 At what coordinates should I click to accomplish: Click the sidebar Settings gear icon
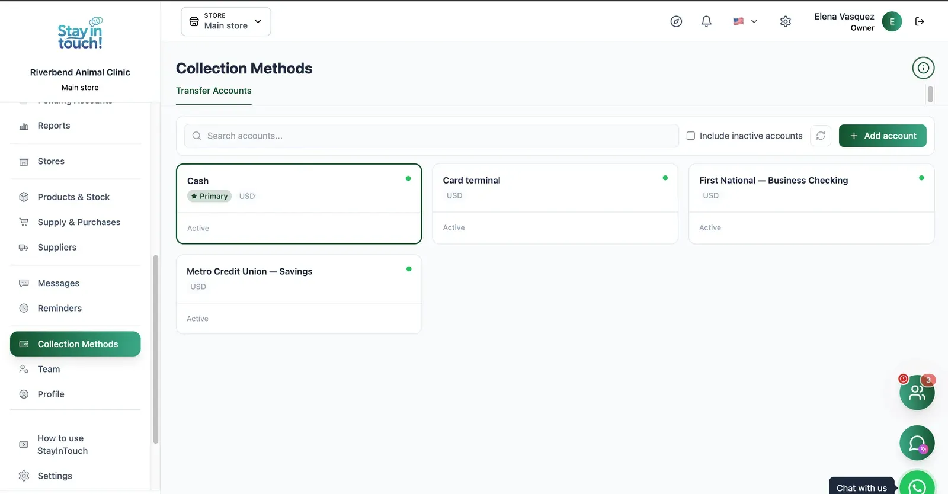coord(24,476)
